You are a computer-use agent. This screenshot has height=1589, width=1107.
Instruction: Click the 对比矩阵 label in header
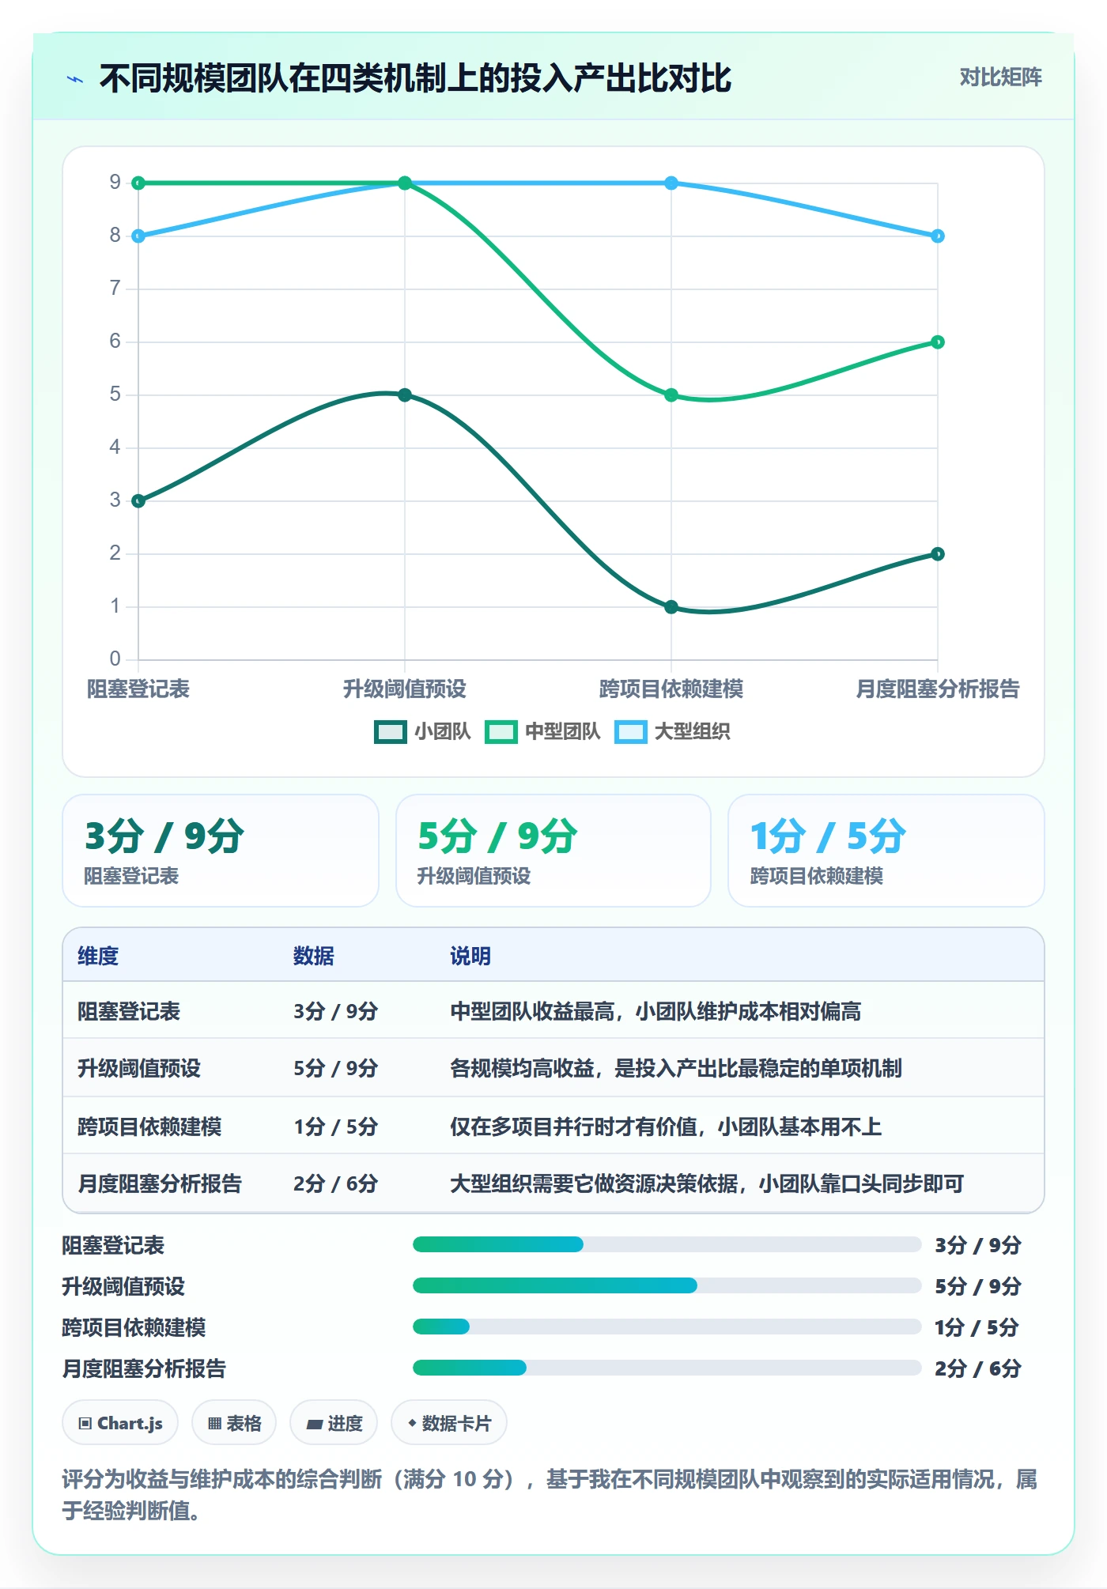click(1000, 77)
